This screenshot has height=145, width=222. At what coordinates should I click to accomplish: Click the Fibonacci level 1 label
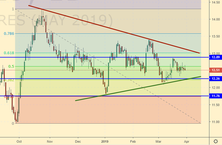13,9
